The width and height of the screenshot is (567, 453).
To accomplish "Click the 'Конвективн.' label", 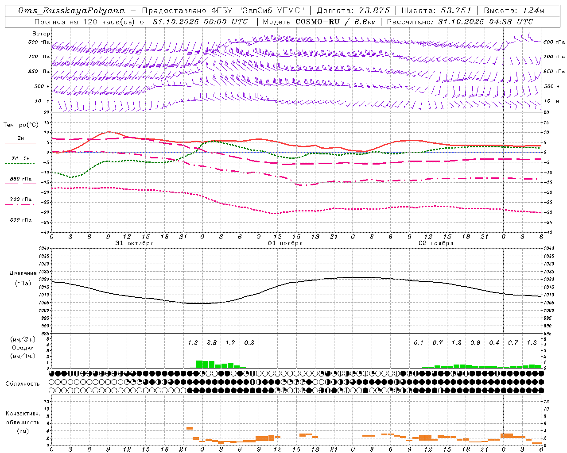I will click(x=23, y=414).
